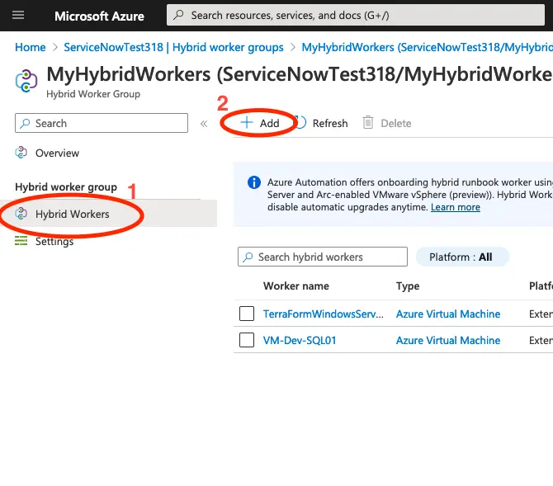Screen dimensions: 553x486
Task: Click the Overview item icon
Action: click(21, 153)
